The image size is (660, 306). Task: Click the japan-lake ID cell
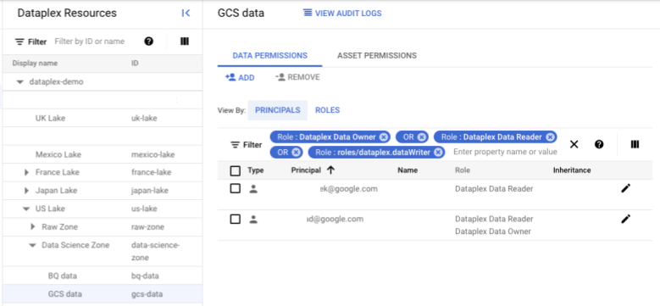click(150, 191)
